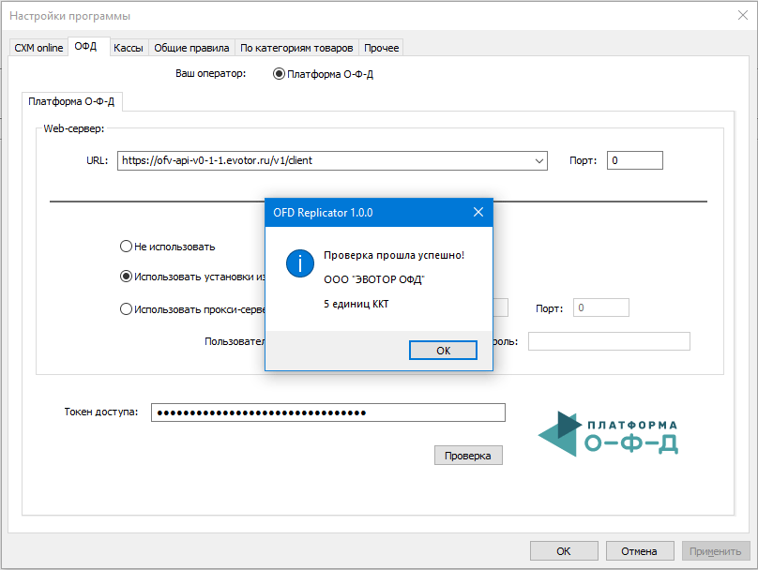Close the OFD Replicator message box

[478, 213]
